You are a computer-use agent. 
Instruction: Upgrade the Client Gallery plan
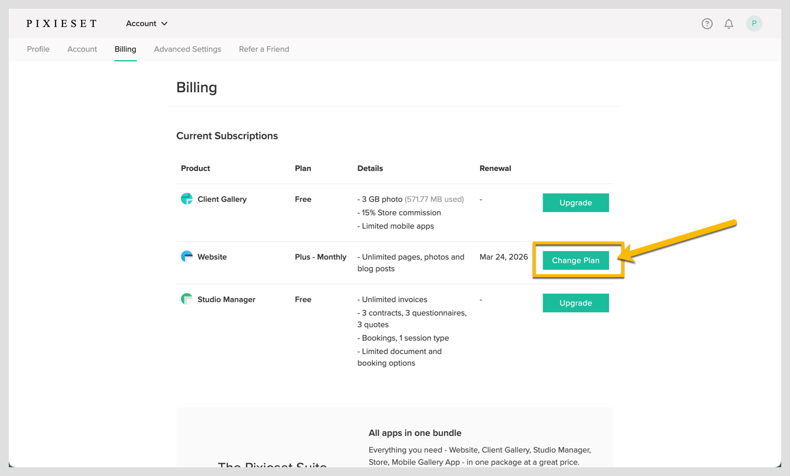(576, 202)
